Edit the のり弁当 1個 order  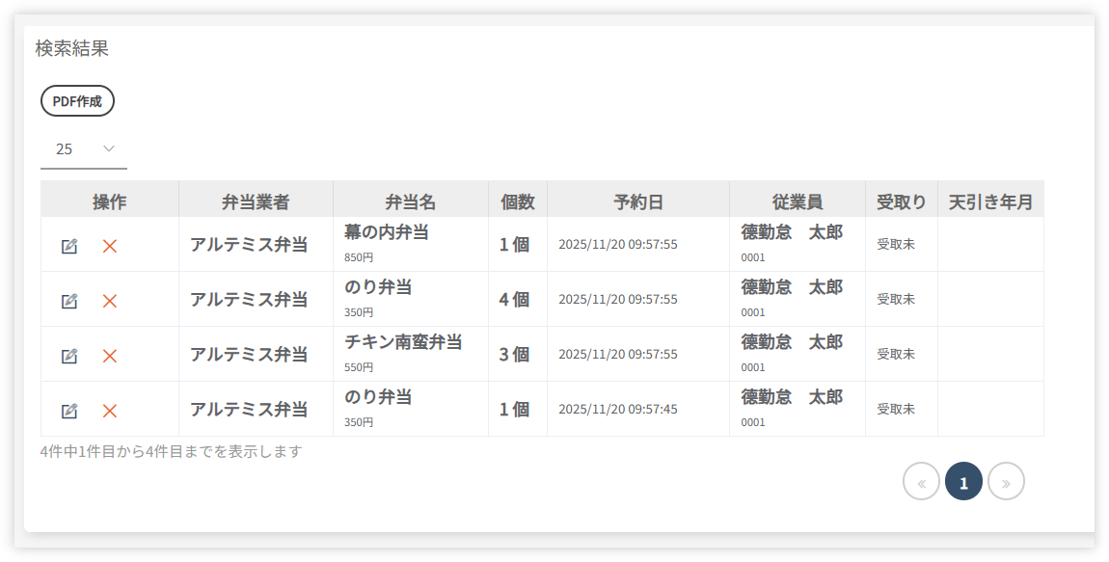point(69,411)
